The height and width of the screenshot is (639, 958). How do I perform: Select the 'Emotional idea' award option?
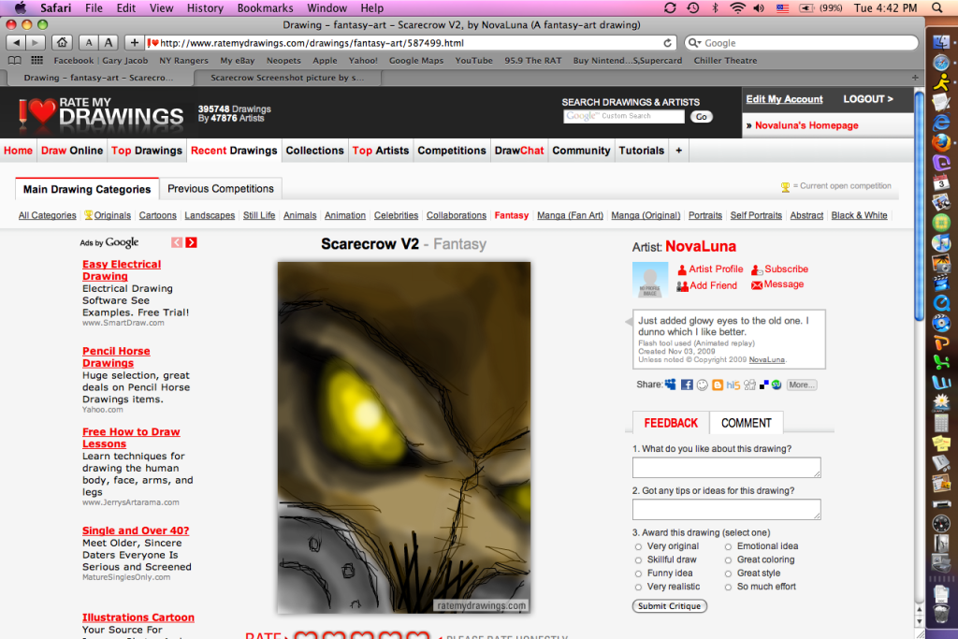pos(728,546)
